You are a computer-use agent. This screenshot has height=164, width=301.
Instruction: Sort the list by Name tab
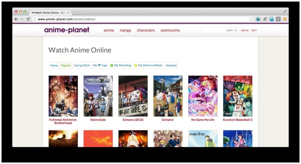(54, 65)
